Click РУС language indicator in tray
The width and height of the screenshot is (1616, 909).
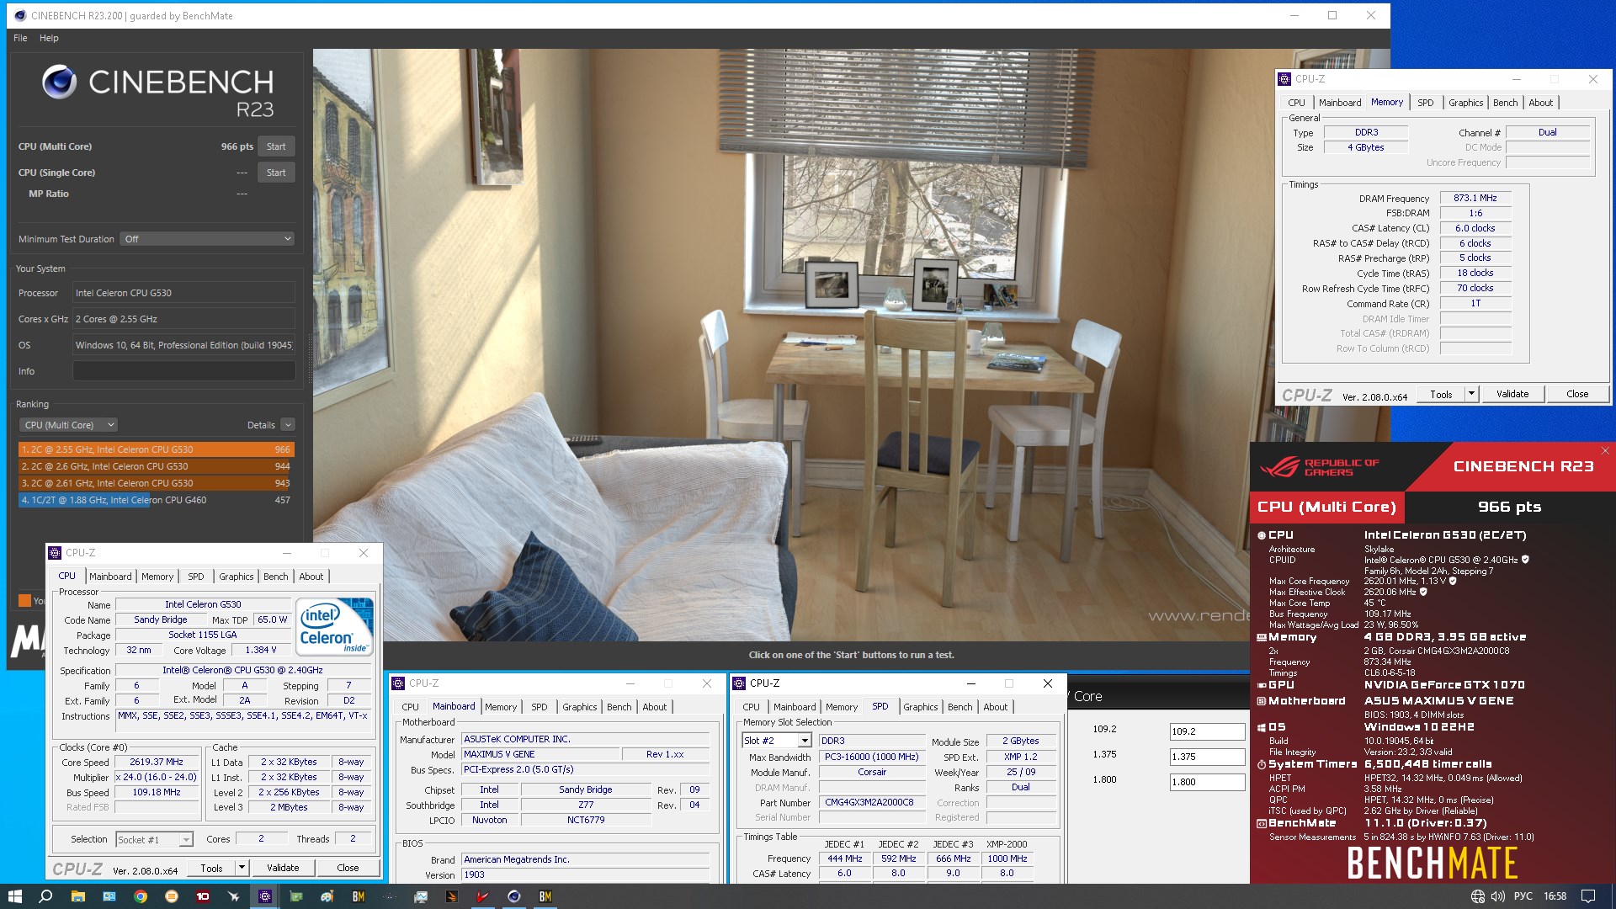pyautogui.click(x=1523, y=896)
